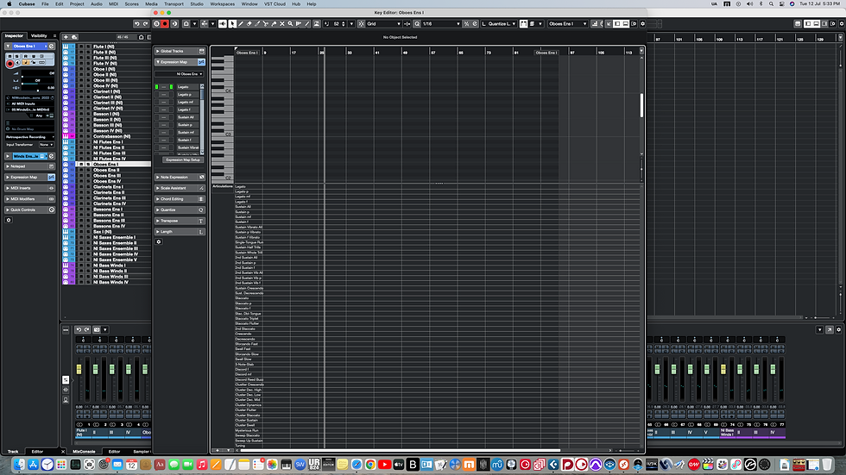This screenshot has width=846, height=475.
Task: Open the NI Oboes Ens expression map dropdown
Action: point(180,74)
